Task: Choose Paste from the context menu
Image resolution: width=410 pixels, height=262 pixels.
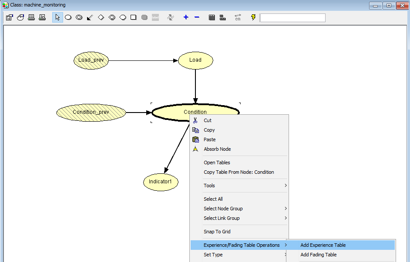Action: (x=239, y=139)
